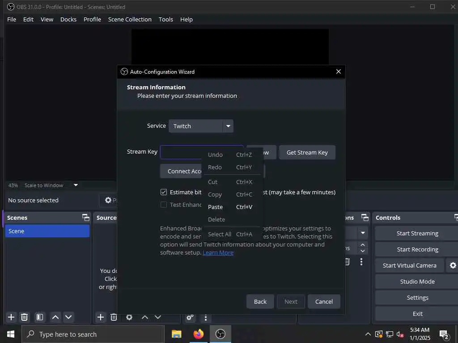Move scene down with arrow icon

tap(68, 317)
